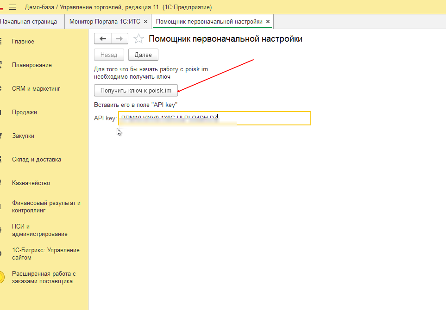Focus the API key input field
This screenshot has height=310, width=446.
click(215, 118)
